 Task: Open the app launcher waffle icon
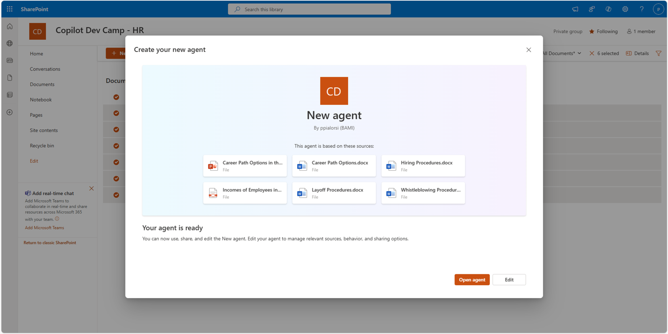(x=10, y=9)
